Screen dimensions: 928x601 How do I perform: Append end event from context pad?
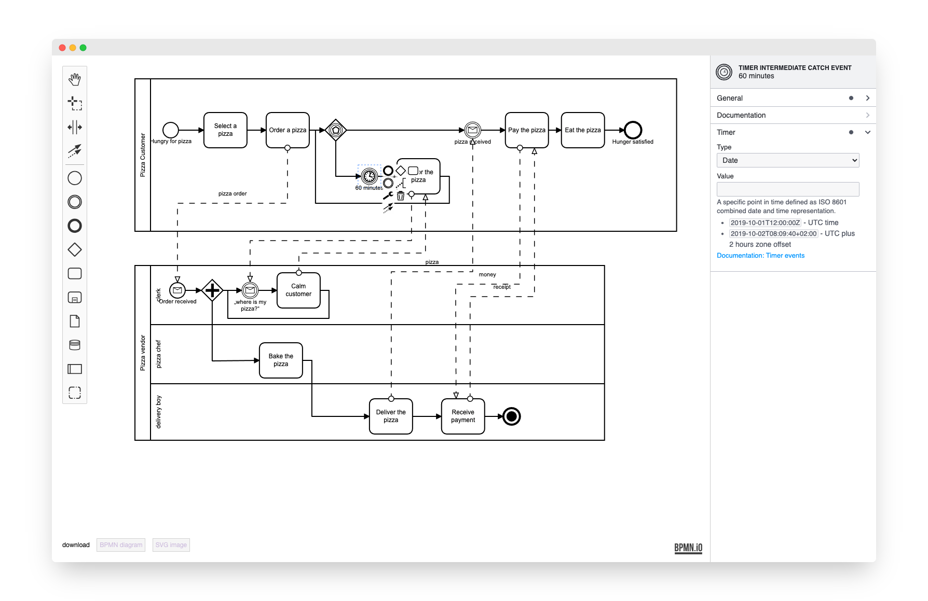click(388, 171)
